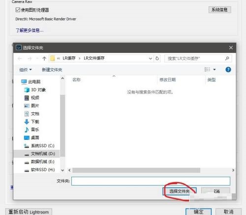The height and width of the screenshot is (215, 246).
Task: Open the 桌面 folder
Action: click(32, 138)
